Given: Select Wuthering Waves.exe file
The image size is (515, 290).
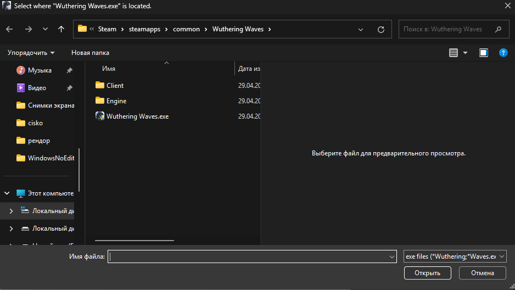Looking at the screenshot, I should [x=137, y=116].
